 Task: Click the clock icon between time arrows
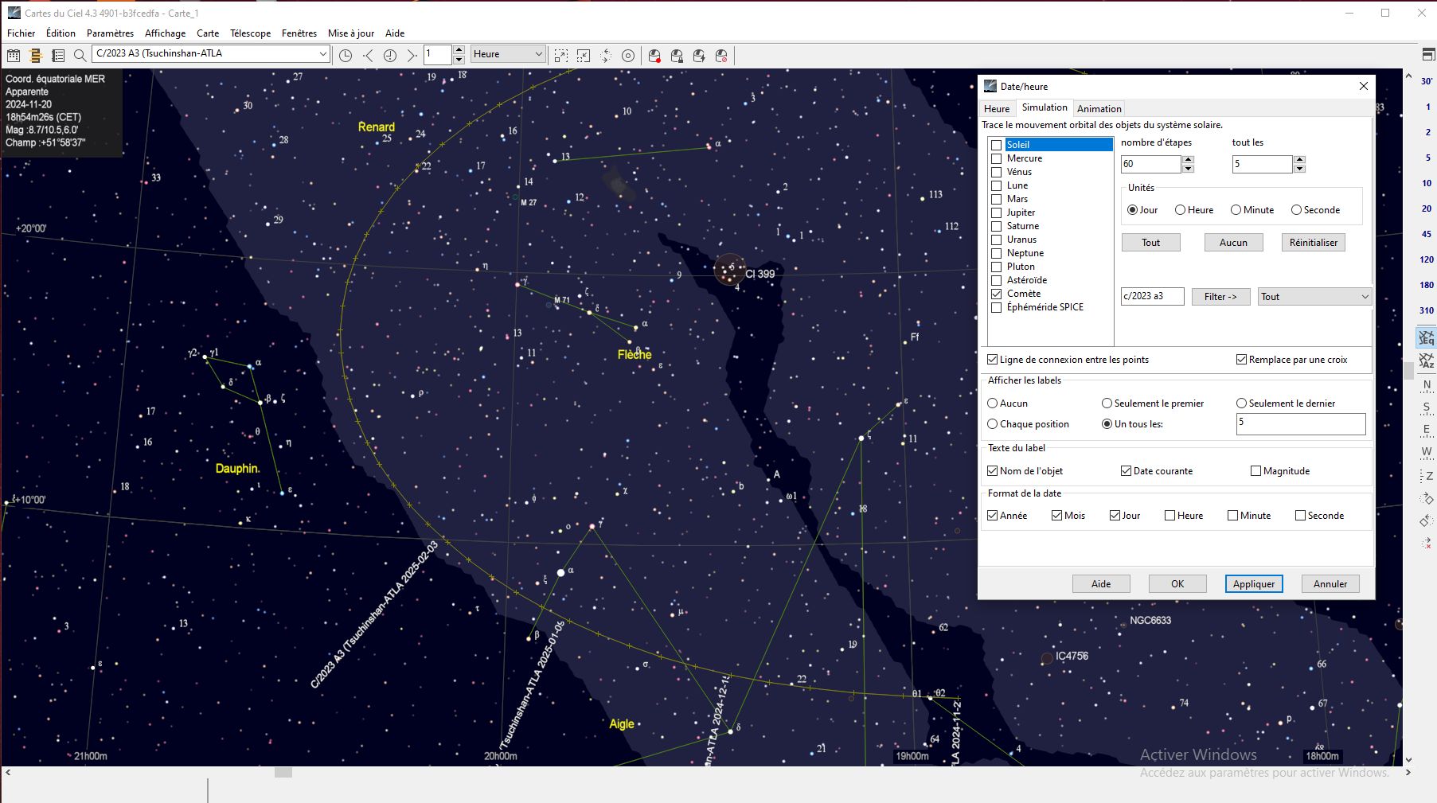[390, 55]
